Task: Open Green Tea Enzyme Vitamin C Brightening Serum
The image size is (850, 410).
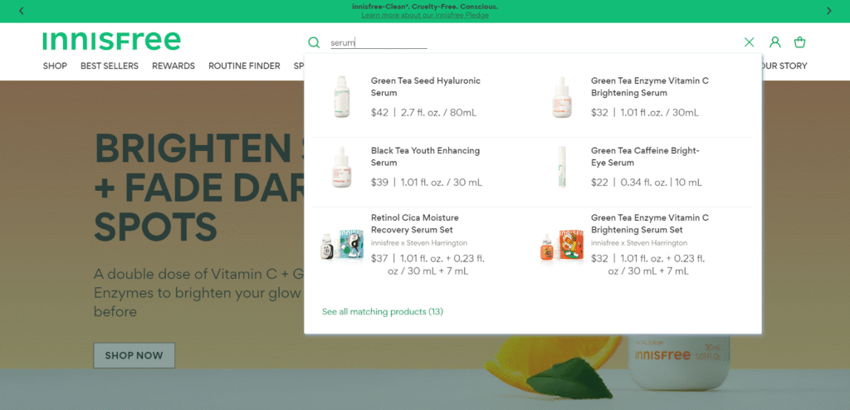Action: tap(649, 87)
